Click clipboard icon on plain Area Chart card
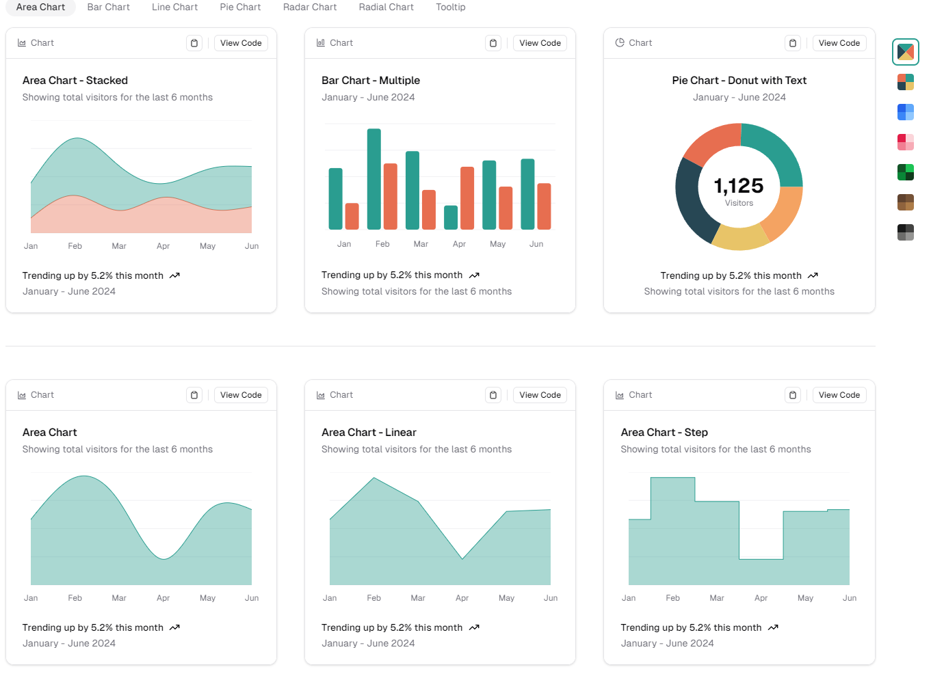The image size is (931, 680). click(x=194, y=395)
